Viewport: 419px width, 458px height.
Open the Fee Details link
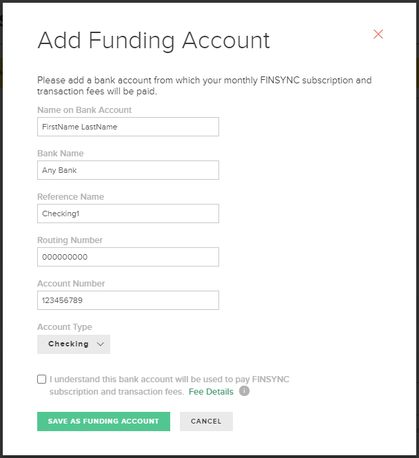[211, 391]
